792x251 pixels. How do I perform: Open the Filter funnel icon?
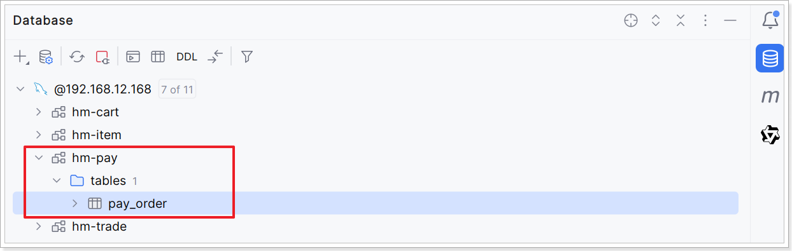(x=247, y=57)
